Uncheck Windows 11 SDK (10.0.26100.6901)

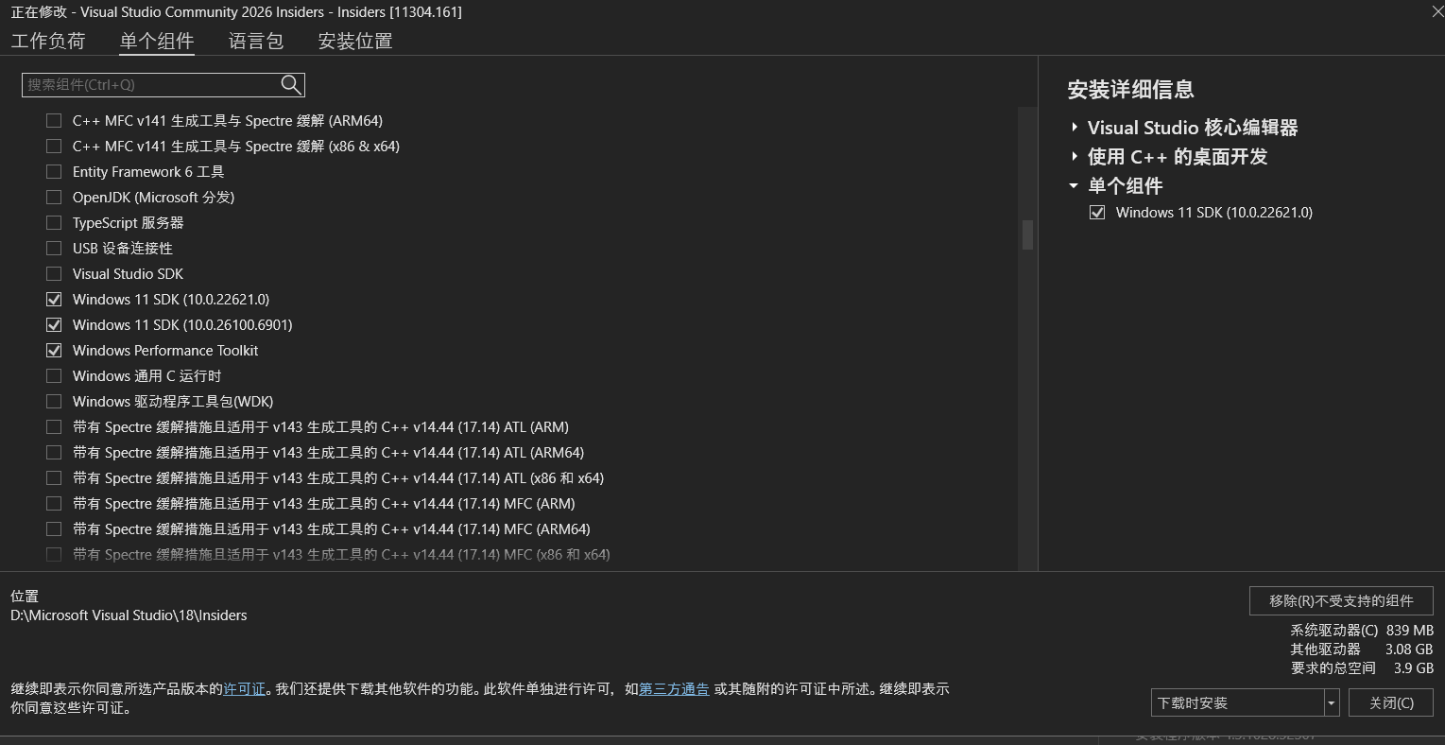(x=54, y=324)
